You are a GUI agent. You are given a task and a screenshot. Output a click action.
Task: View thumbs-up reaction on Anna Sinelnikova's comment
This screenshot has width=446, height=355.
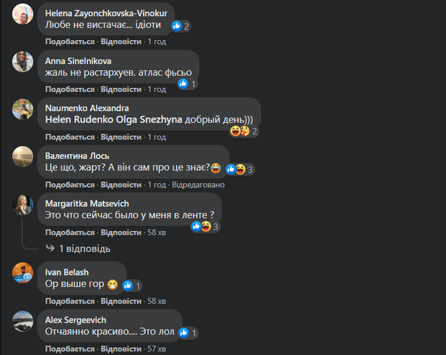[x=187, y=84]
